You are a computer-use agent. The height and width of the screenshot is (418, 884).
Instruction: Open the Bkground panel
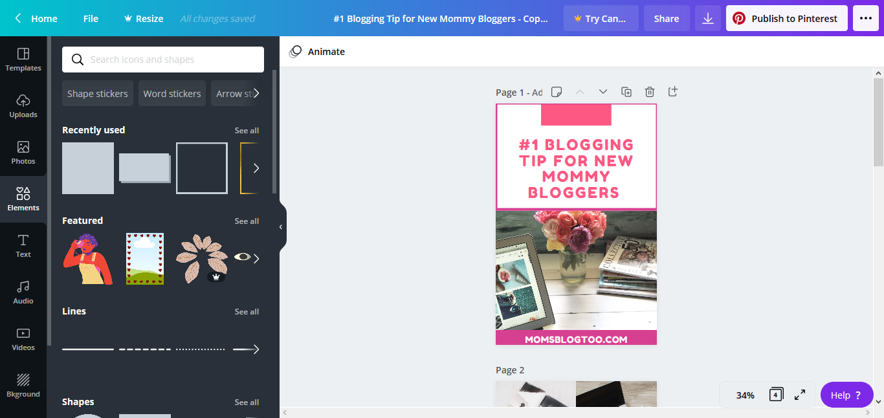(23, 386)
